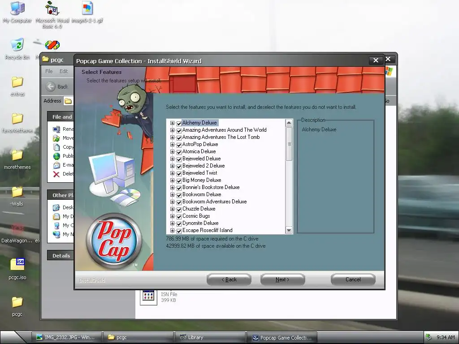Uncheck Atomica Deluxe checkbox

click(x=179, y=152)
